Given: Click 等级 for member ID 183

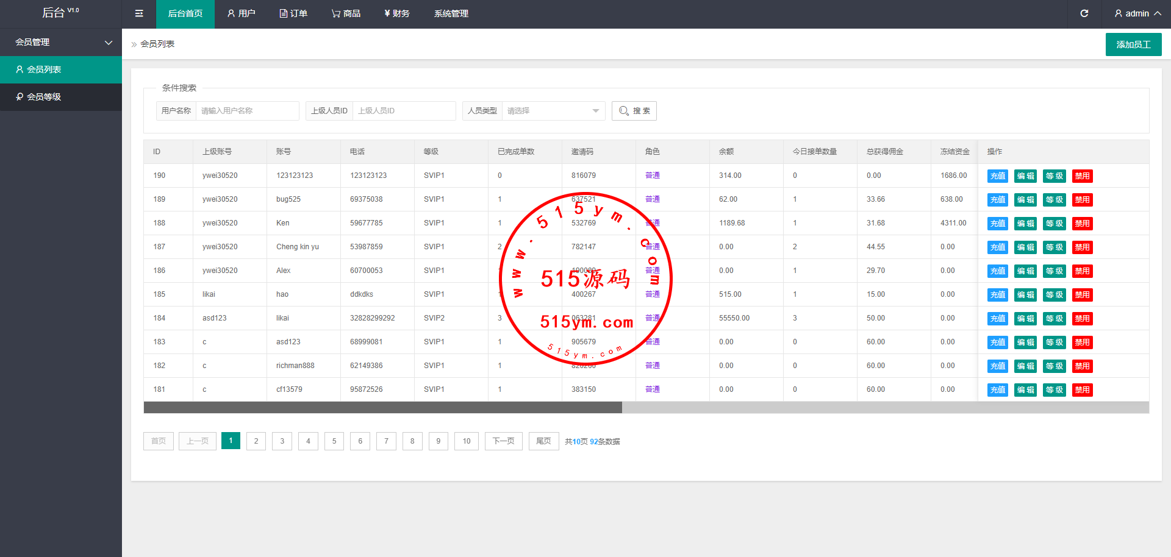Looking at the screenshot, I should tap(1054, 342).
